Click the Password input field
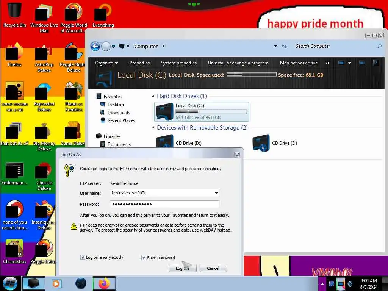 (x=165, y=204)
